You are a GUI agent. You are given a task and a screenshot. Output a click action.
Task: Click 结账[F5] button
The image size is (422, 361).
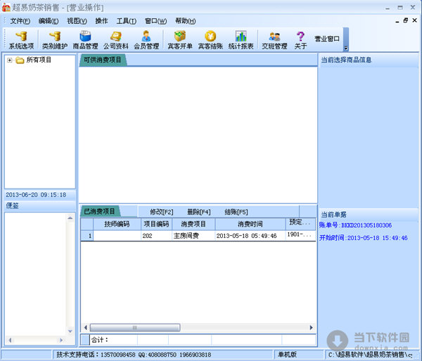click(236, 212)
